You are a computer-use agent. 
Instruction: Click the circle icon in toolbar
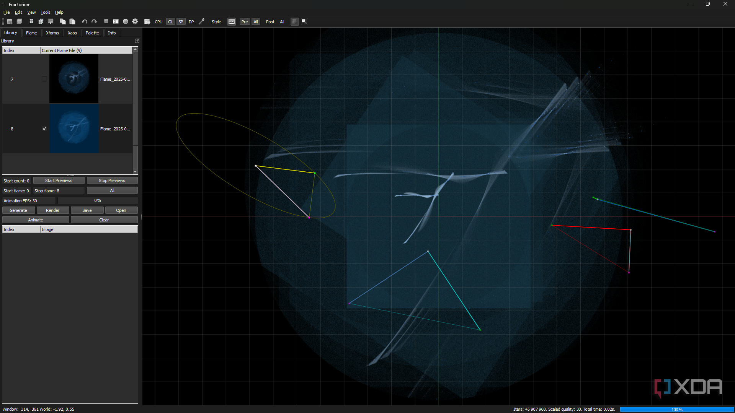[126, 21]
